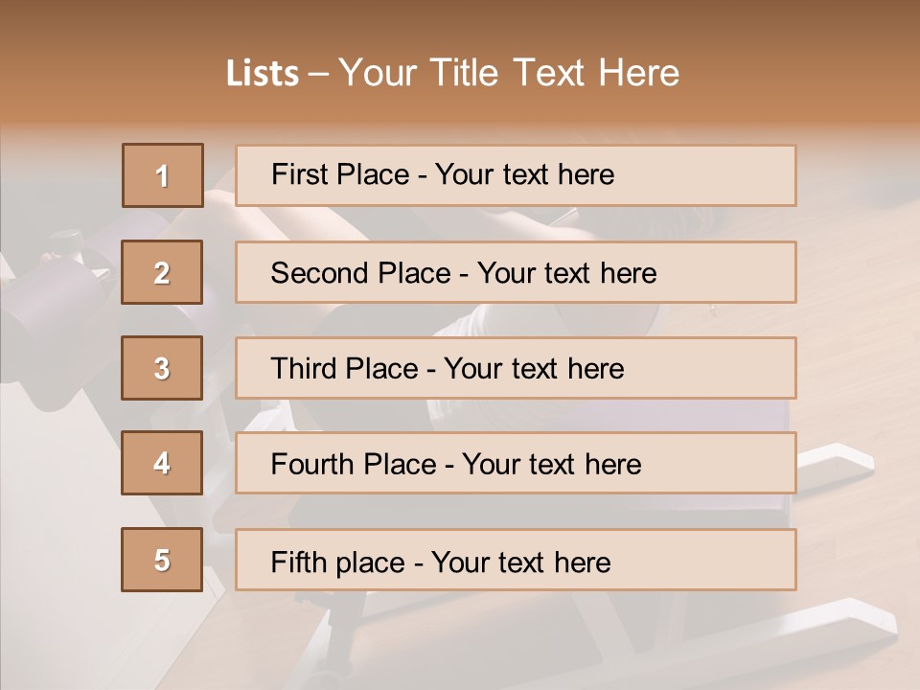Click the number 1 box
The image size is (920, 690).
point(163,175)
